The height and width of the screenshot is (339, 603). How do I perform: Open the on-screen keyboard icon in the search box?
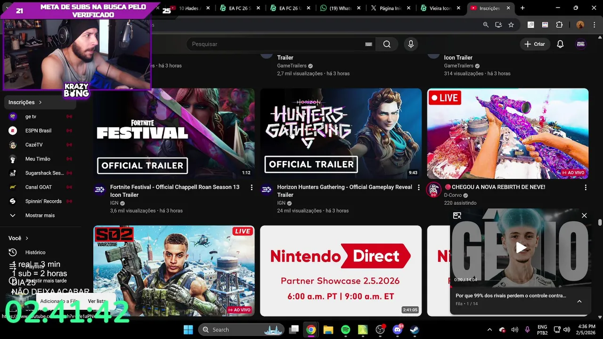pyautogui.click(x=368, y=44)
